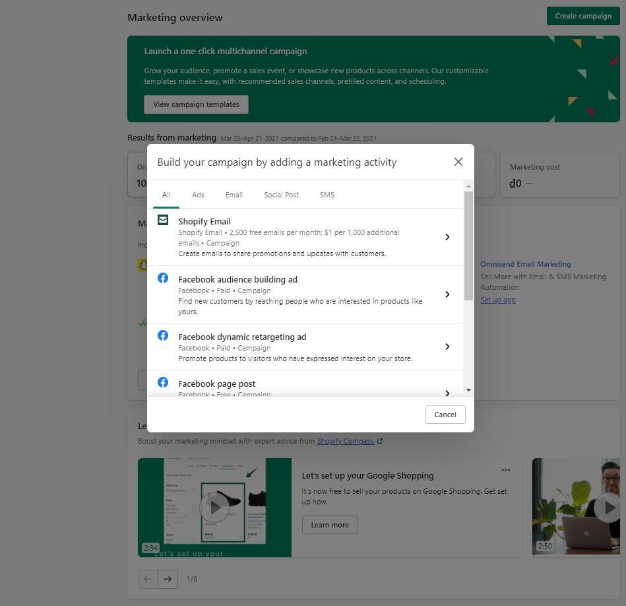
Task: Close the campaign builder dialog
Action: click(x=458, y=162)
